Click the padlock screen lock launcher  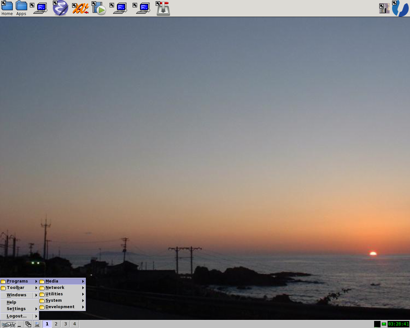pos(384,8)
